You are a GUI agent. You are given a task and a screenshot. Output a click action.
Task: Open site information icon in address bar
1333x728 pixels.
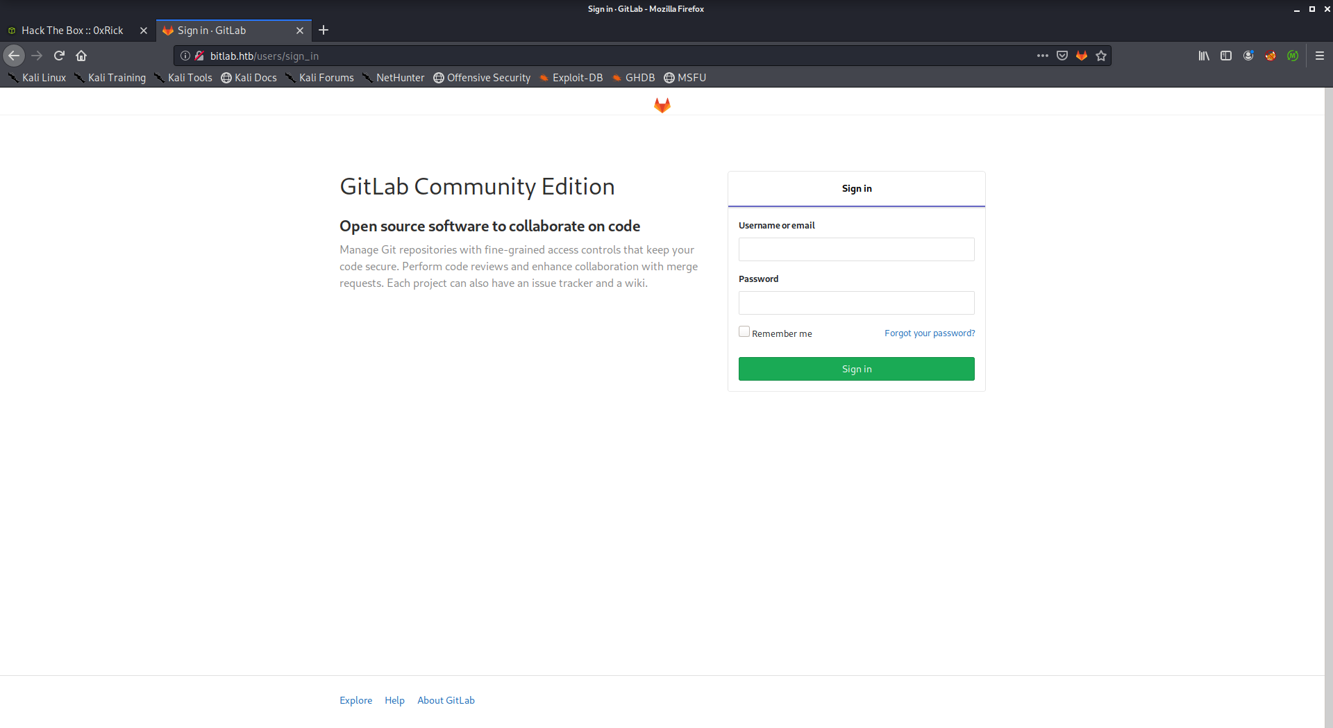[185, 56]
